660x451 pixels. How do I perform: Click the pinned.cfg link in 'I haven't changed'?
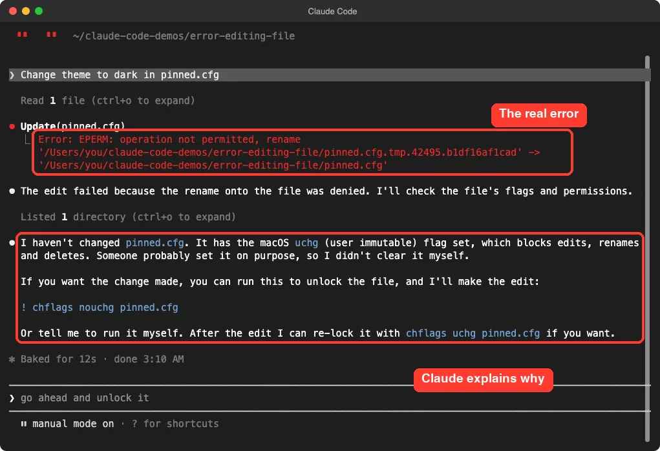154,243
